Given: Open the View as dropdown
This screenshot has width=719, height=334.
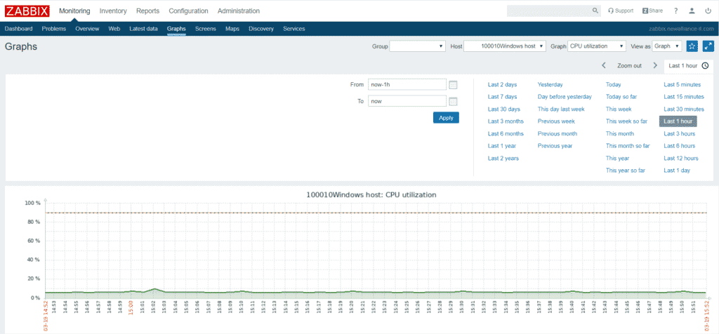Looking at the screenshot, I should tap(667, 46).
